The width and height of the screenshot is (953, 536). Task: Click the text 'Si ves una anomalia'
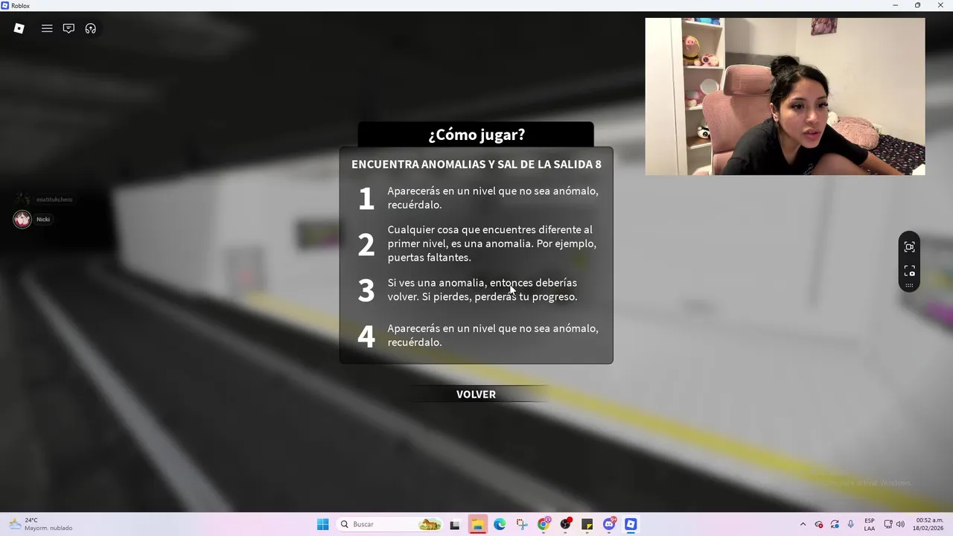point(436,283)
